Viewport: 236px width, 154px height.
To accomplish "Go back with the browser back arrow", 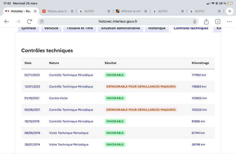I will tap(6, 21).
